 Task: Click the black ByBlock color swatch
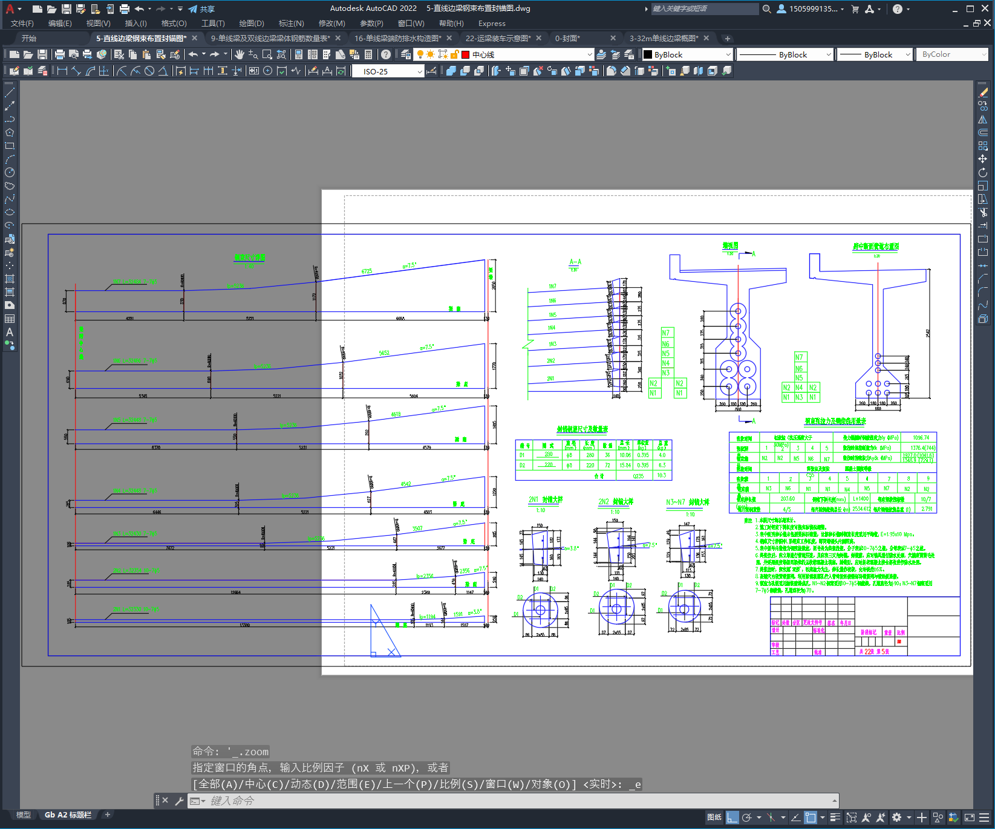coord(648,54)
